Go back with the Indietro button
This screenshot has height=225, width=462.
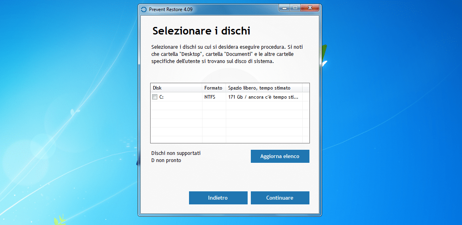pyautogui.click(x=218, y=198)
